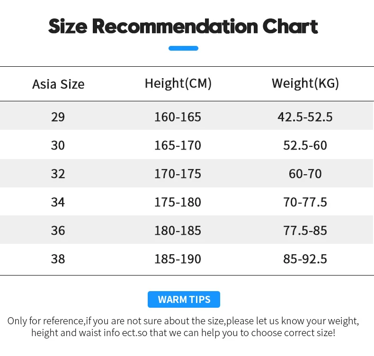Click the blue bar under the title
The width and height of the screenshot is (374, 356).
pyautogui.click(x=183, y=48)
